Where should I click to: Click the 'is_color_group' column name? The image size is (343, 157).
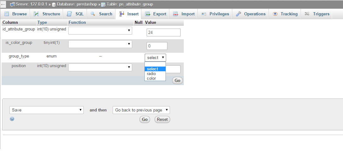[19, 43]
